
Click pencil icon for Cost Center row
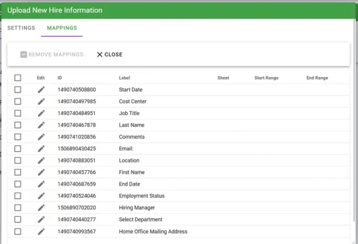tap(41, 102)
